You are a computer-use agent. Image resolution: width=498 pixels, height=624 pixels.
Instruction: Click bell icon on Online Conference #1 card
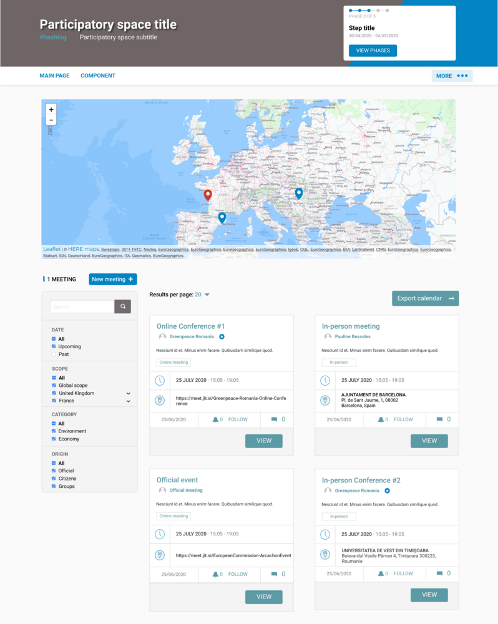pyautogui.click(x=216, y=419)
